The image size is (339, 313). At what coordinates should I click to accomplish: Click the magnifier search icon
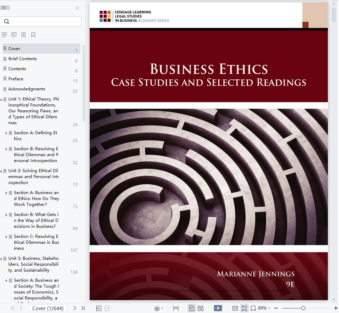tap(7, 22)
